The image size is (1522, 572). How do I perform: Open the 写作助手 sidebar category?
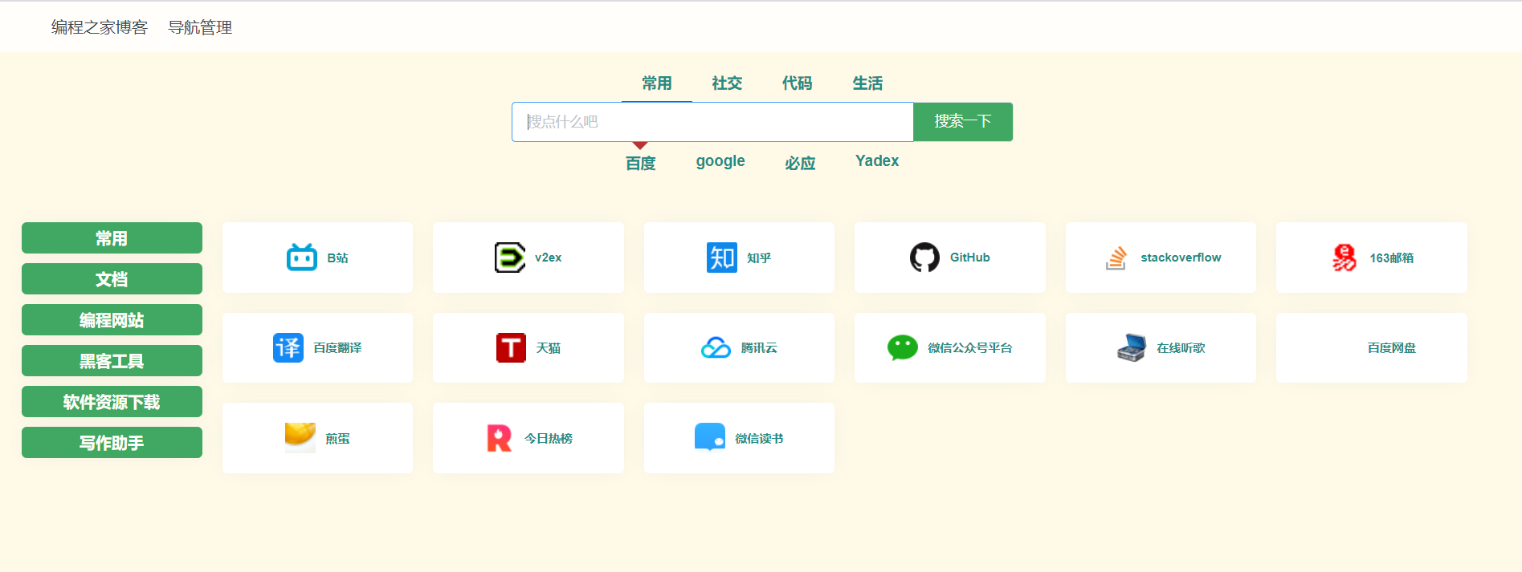pyautogui.click(x=112, y=443)
